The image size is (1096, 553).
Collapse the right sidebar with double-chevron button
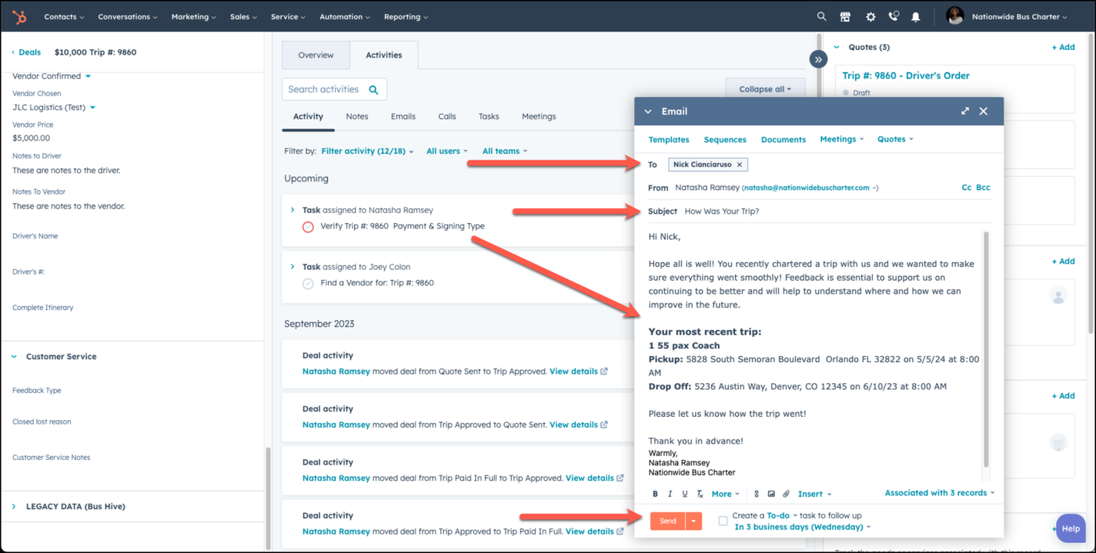818,59
